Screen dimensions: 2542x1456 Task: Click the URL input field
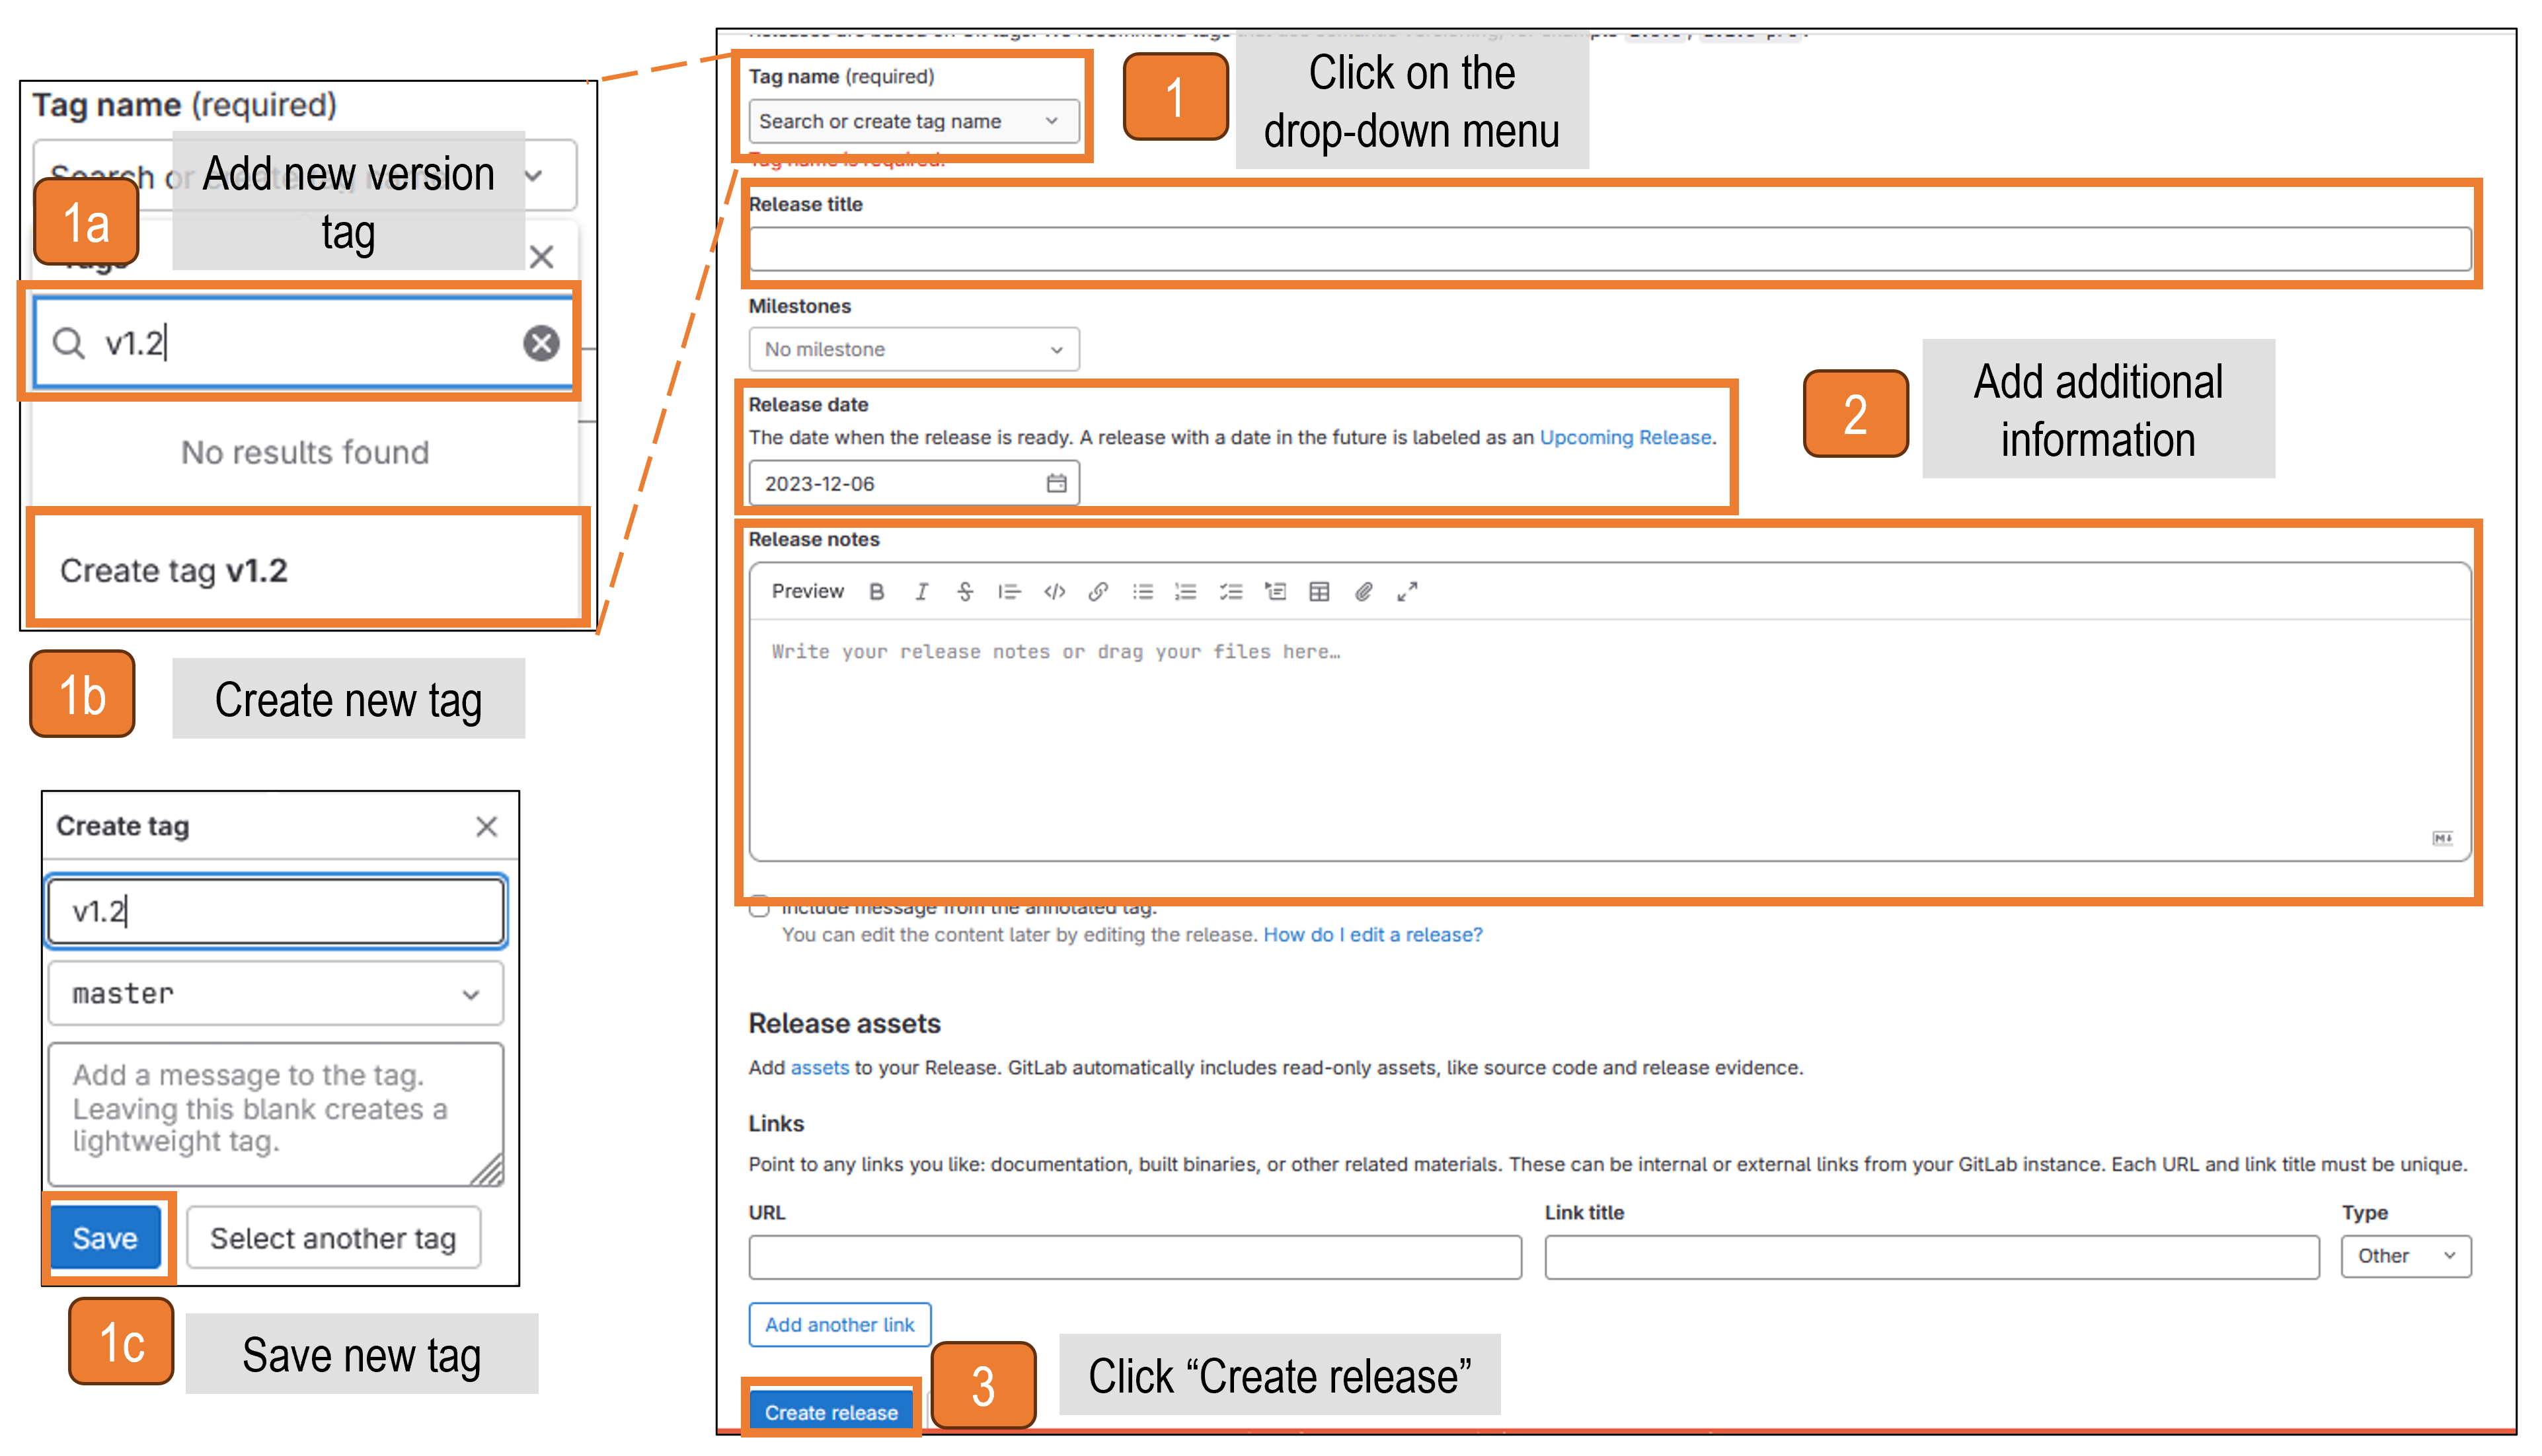tap(1134, 1256)
